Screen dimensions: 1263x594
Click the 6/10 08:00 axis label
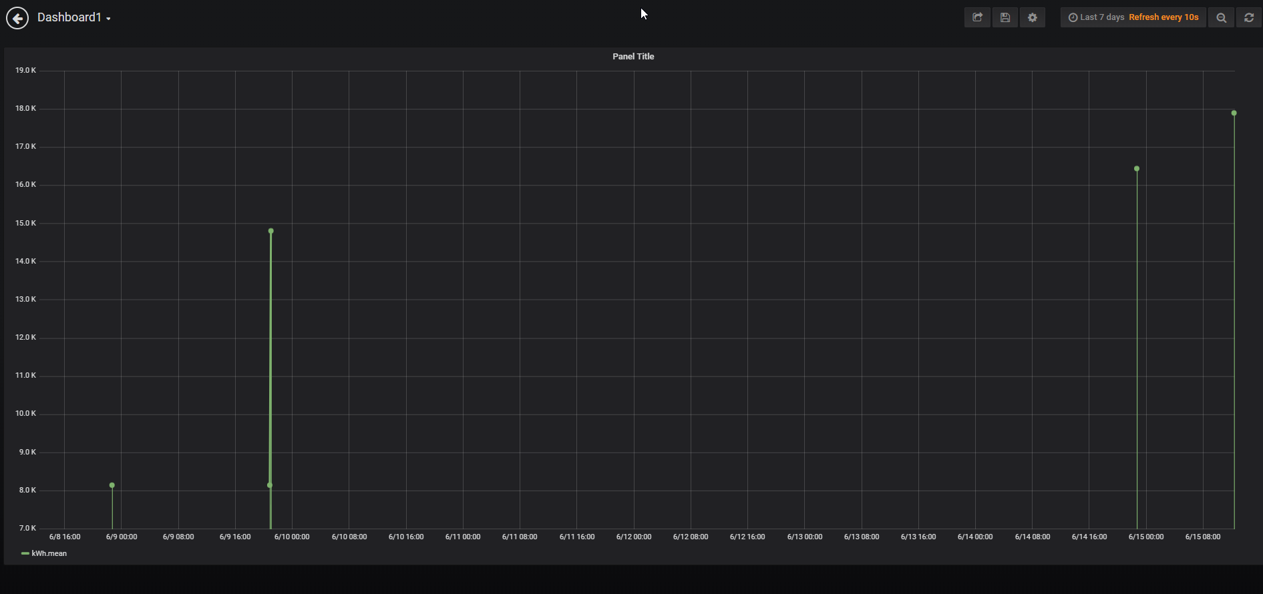pyautogui.click(x=349, y=537)
